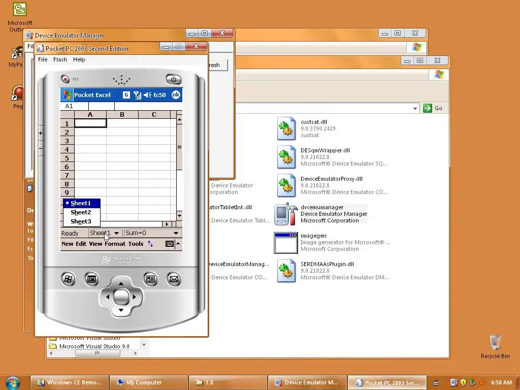Open custsat.dll file icon
The width and height of the screenshot is (520, 390).
pyautogui.click(x=286, y=128)
